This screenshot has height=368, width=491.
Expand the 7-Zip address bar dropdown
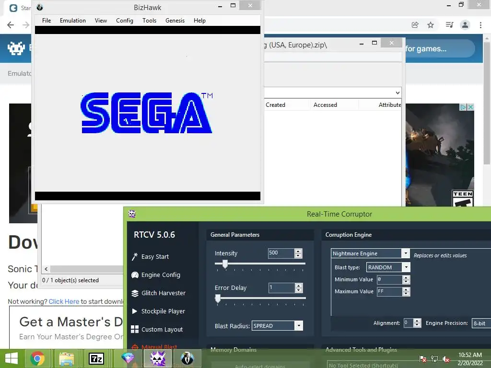tap(397, 92)
